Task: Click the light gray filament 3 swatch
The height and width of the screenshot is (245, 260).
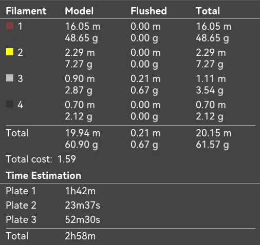Action: click(x=10, y=78)
